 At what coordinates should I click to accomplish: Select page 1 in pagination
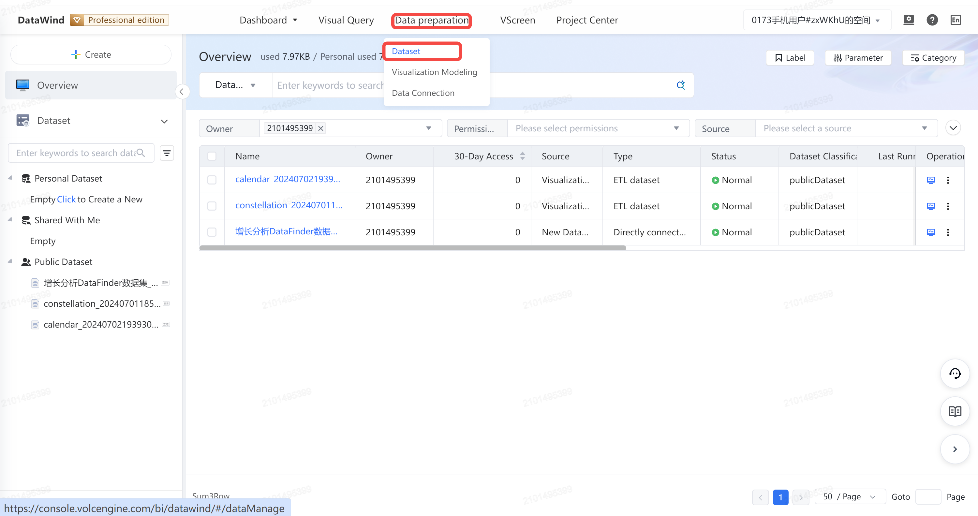click(780, 497)
